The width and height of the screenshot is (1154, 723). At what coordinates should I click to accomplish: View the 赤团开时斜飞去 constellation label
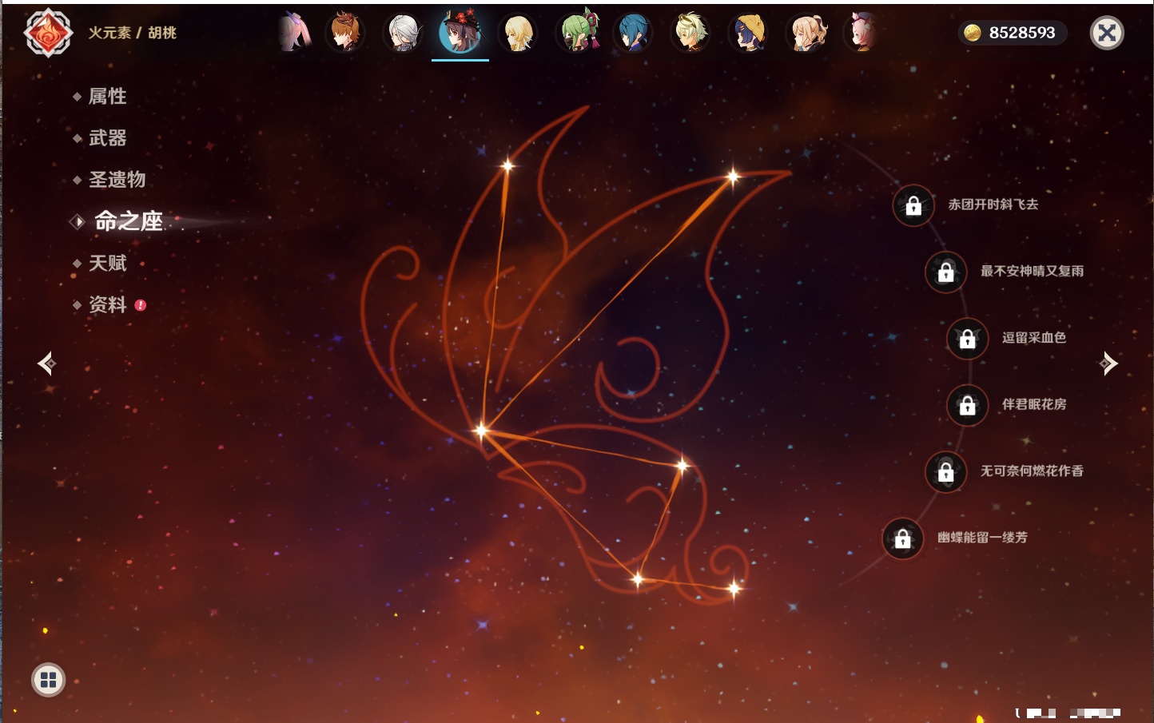(x=993, y=205)
